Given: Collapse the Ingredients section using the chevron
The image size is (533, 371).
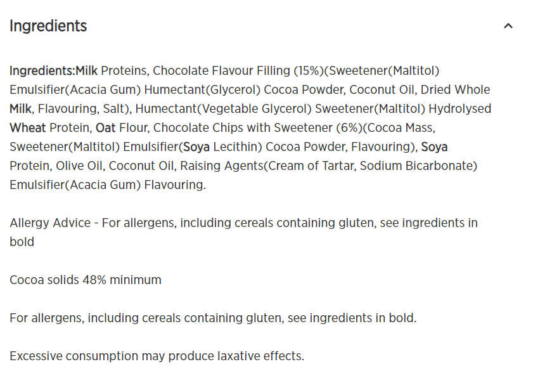Looking at the screenshot, I should point(508,26).
